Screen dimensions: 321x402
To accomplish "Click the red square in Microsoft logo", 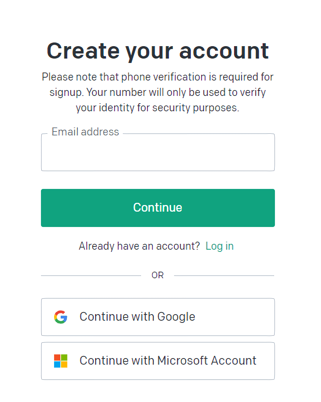I will click(x=57, y=357).
